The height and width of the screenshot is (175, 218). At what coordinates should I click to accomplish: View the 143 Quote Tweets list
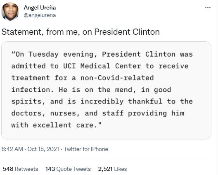[x=68, y=169]
